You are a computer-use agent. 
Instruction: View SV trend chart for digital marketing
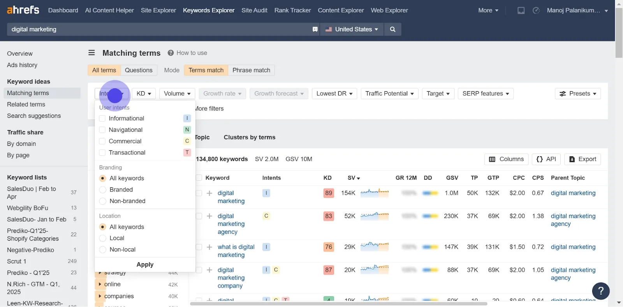375,193
